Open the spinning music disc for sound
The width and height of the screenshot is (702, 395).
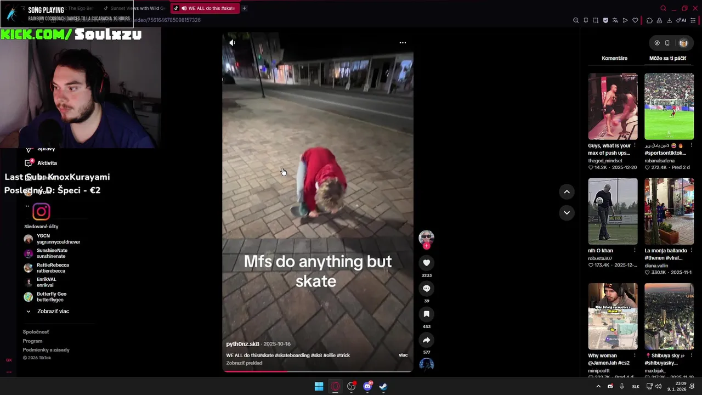point(426,364)
